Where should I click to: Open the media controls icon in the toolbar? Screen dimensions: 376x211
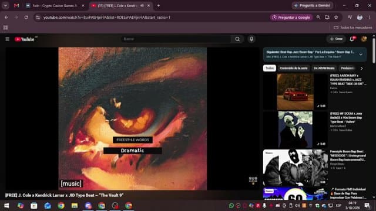point(350,17)
